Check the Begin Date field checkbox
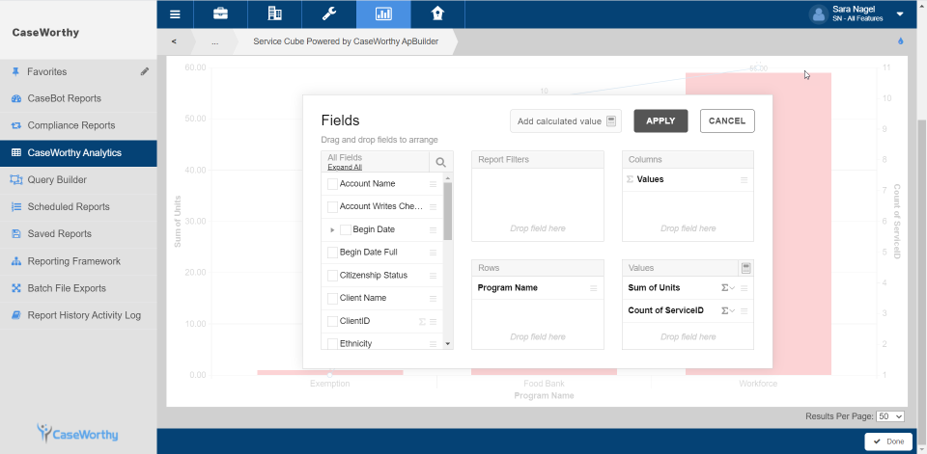The height and width of the screenshot is (454, 927). [x=346, y=229]
